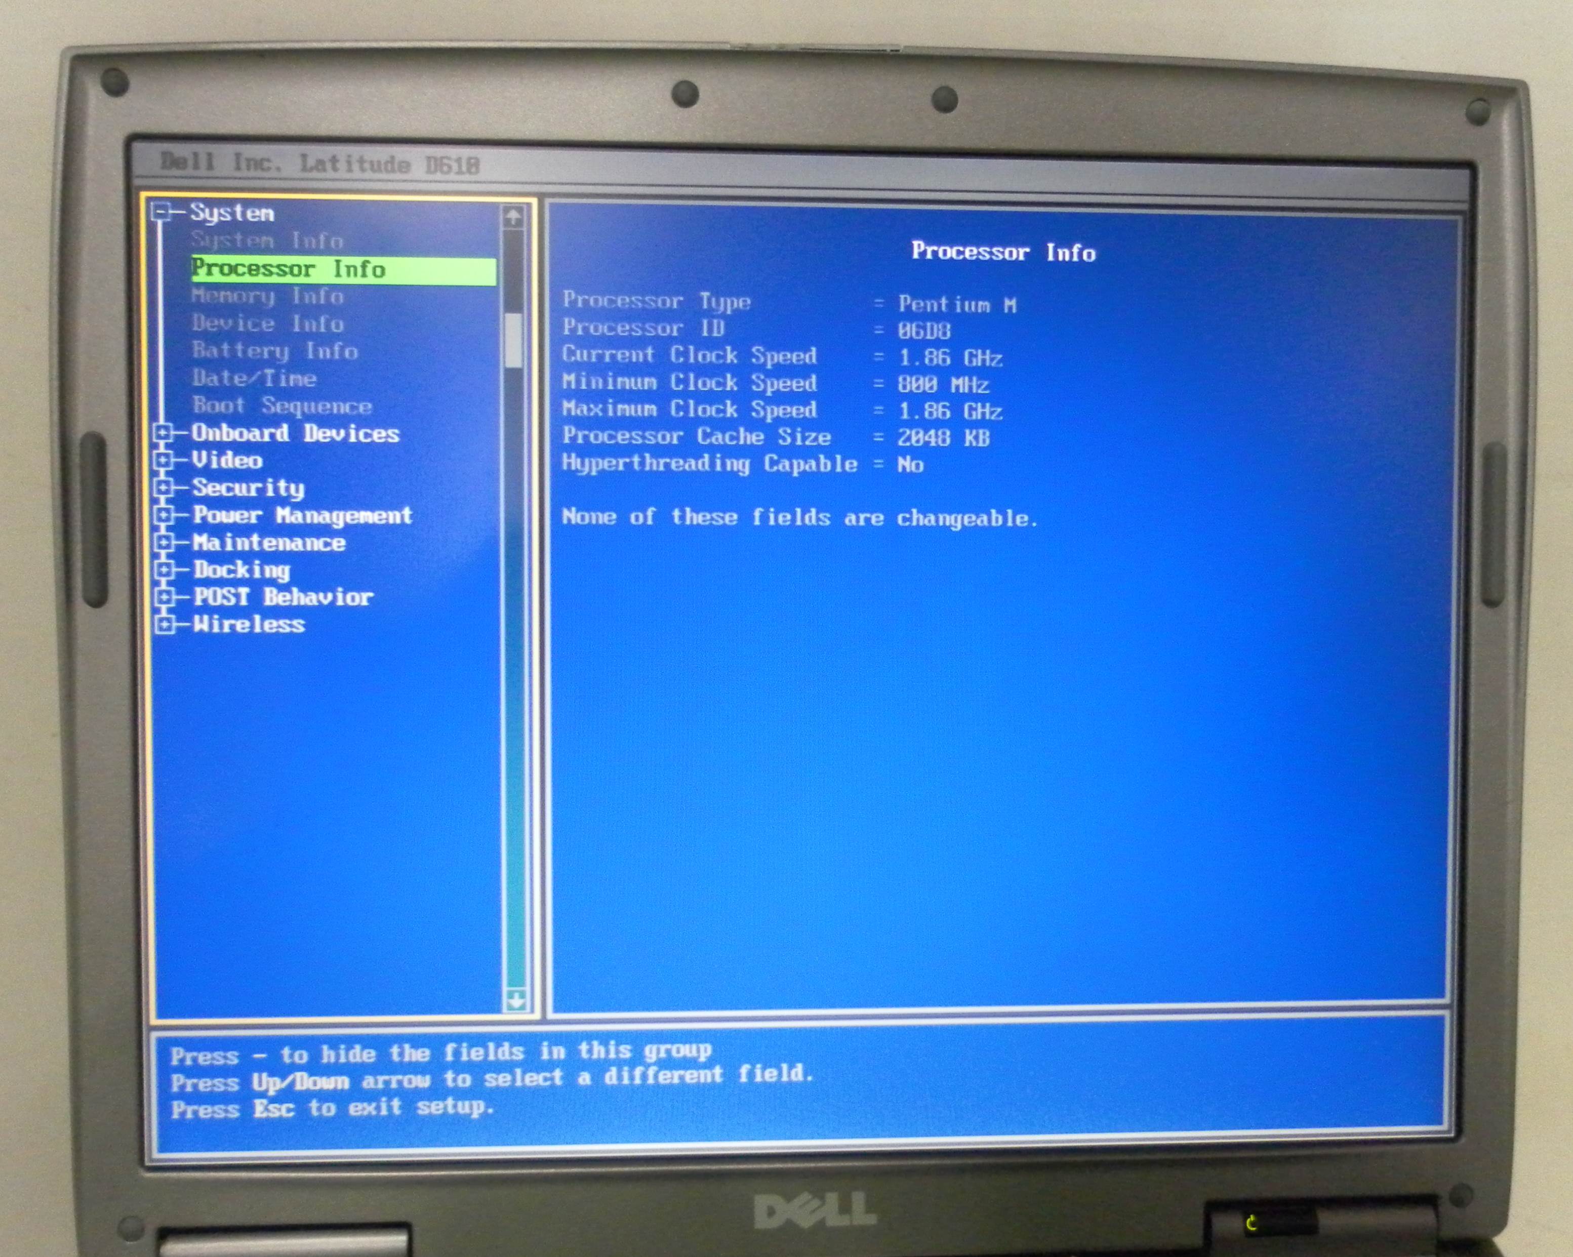Click the Processor Cache Size label

(696, 436)
